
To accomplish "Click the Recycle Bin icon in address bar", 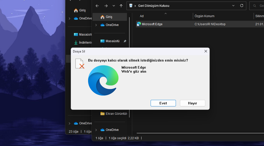I will click(x=131, y=6).
